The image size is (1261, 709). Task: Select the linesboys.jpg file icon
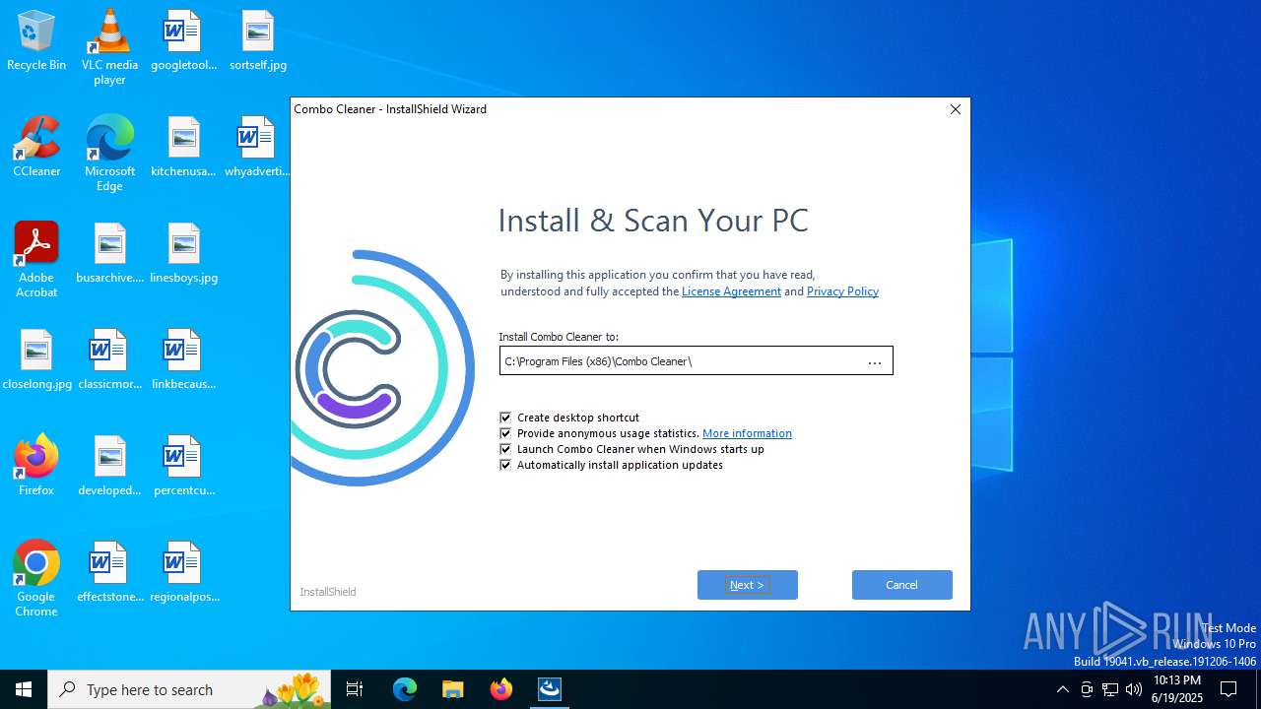pos(183,253)
